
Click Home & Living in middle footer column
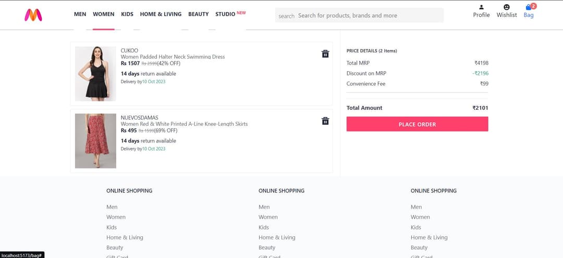[277, 237]
